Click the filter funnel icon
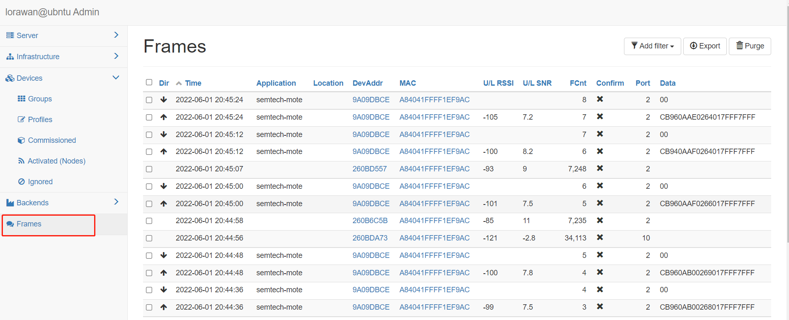This screenshot has height=320, width=789. [x=634, y=46]
